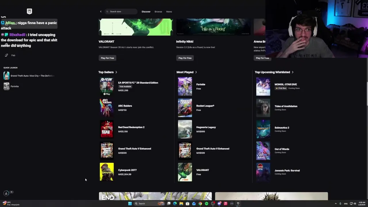Open Tides of Annihilation cover art
Image resolution: width=368 pixels, height=207 pixels.
263,108
